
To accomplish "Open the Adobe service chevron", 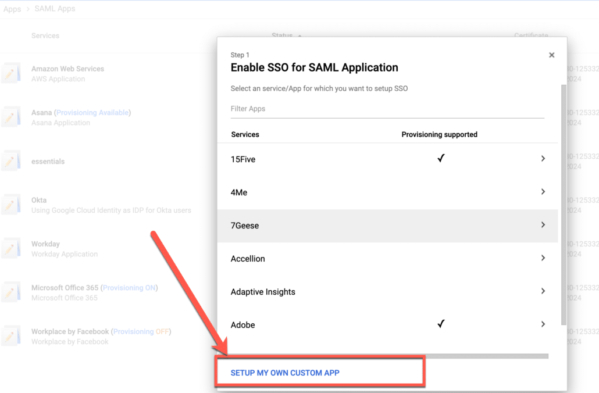I will pos(543,324).
